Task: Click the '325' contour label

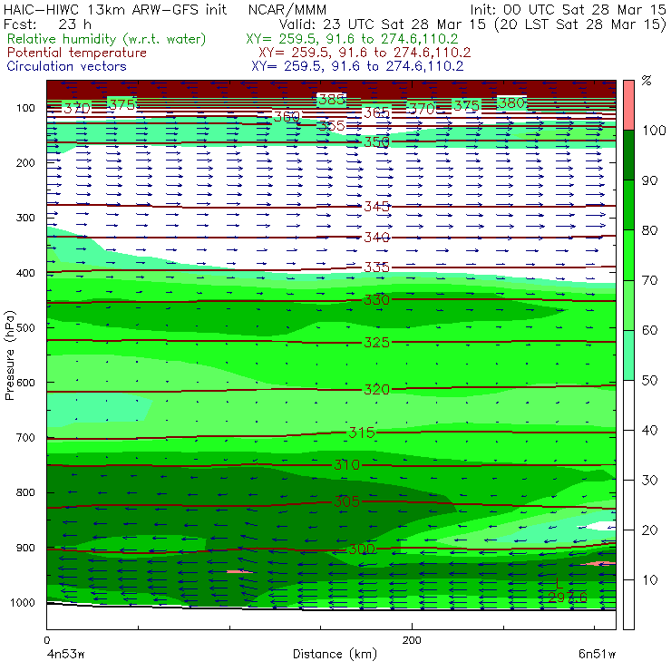Action: coord(376,343)
